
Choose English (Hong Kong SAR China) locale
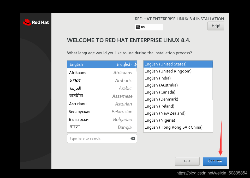point(178,127)
